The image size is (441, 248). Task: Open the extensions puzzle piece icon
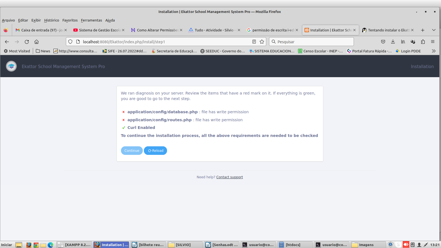click(x=423, y=42)
